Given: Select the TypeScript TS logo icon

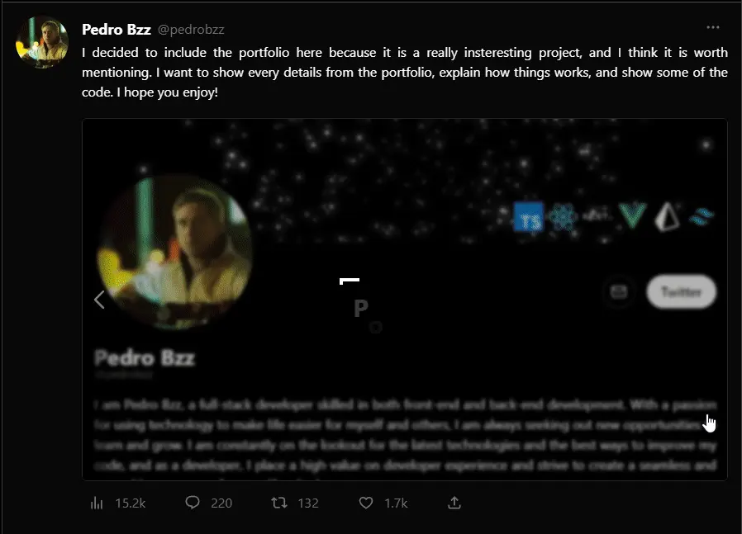Looking at the screenshot, I should (x=529, y=217).
